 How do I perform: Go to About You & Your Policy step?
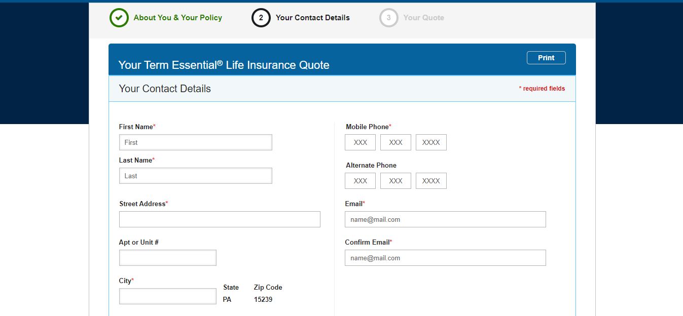click(x=177, y=18)
